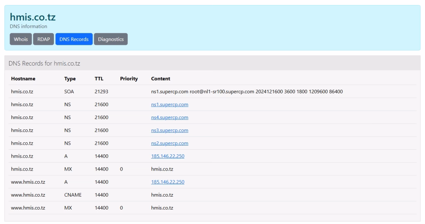The height and width of the screenshot is (224, 425).
Task: Click the TTL 21600 in the ns1.supercp.com row
Action: (x=101, y=105)
